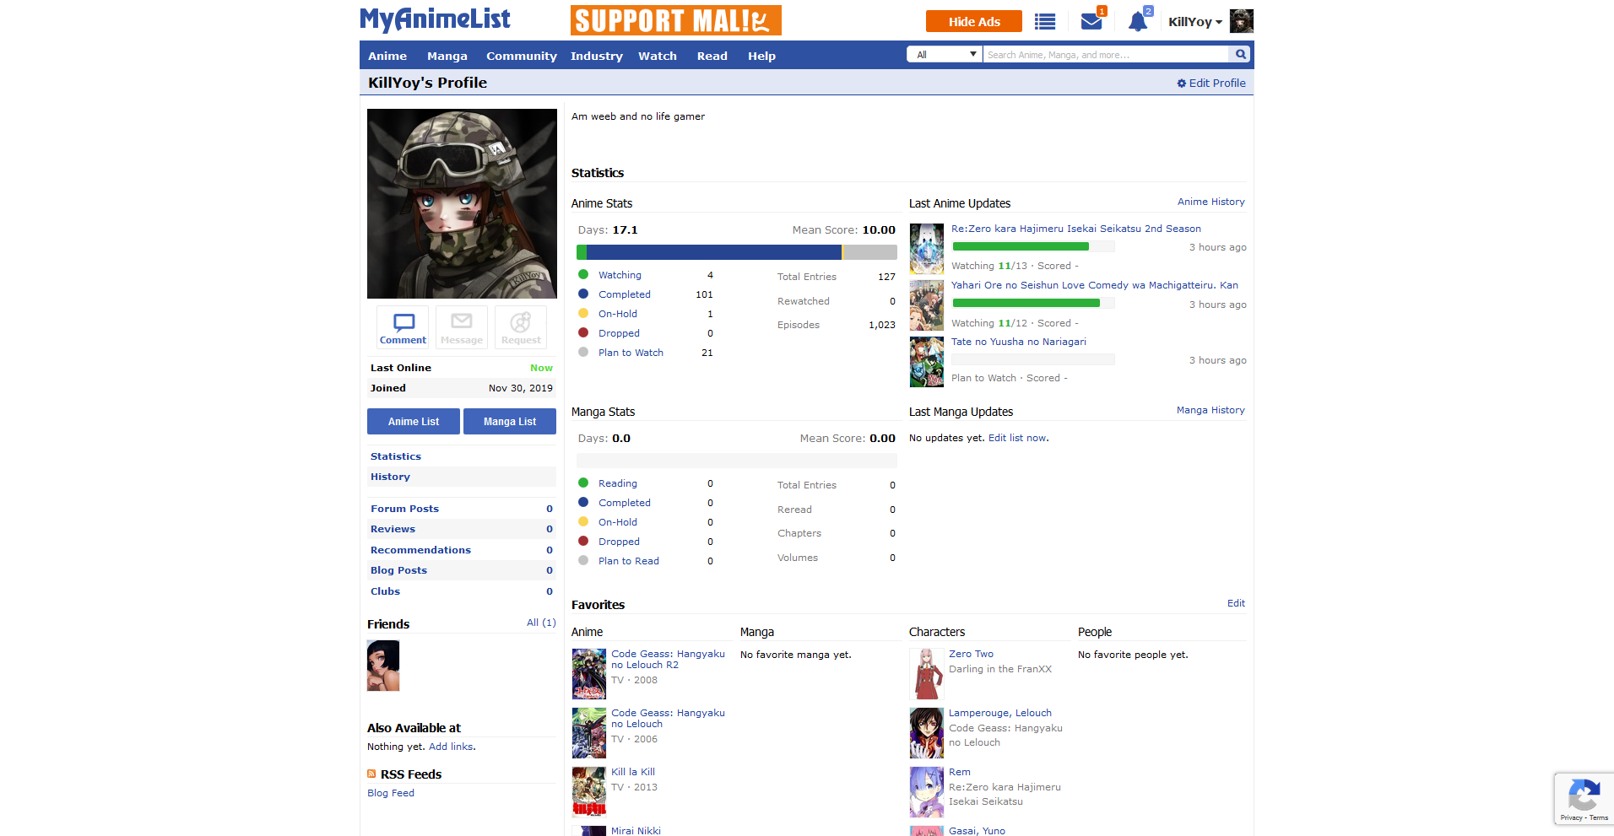
Task: Open the Community menu
Action: point(522,56)
